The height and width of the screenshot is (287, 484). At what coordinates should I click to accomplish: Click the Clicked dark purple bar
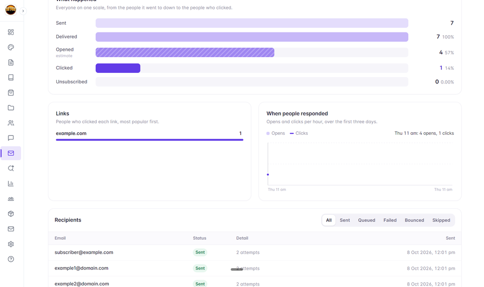(x=118, y=68)
